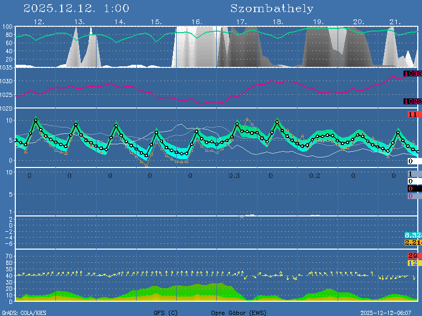Select the day 16. date marker
422x316 pixels.
(x=196, y=22)
